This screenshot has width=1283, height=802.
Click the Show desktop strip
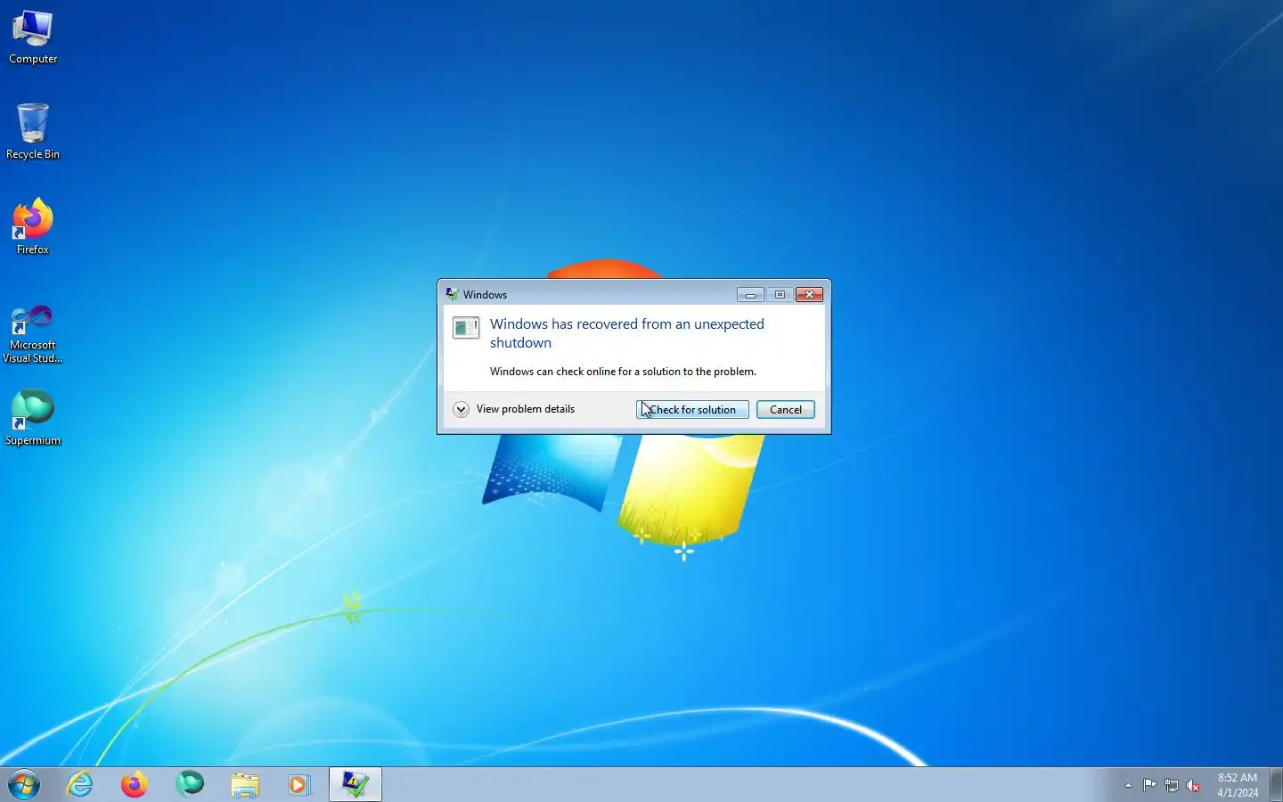pyautogui.click(x=1276, y=785)
